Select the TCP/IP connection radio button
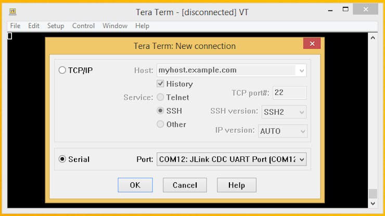 [x=62, y=70]
